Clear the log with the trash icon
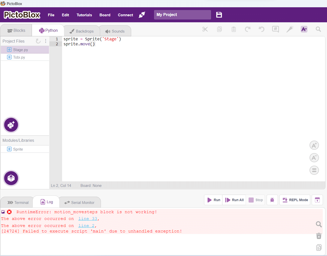The height and width of the screenshot is (256, 327). tap(319, 236)
